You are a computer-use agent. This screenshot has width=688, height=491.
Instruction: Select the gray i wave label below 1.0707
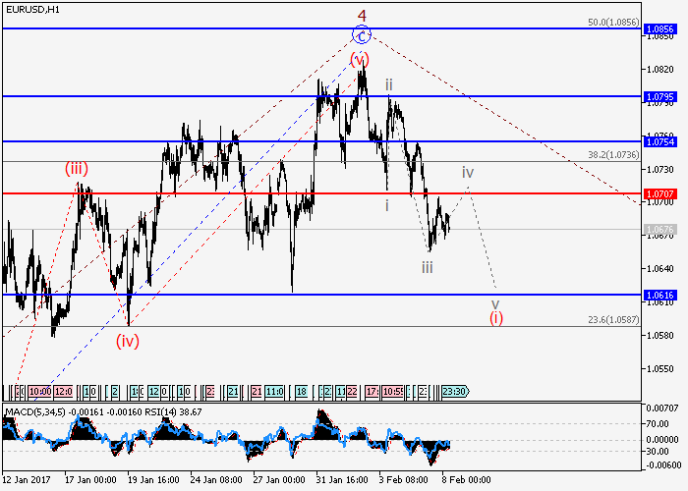(387, 205)
